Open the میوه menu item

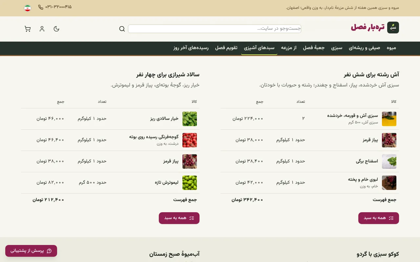(x=391, y=48)
